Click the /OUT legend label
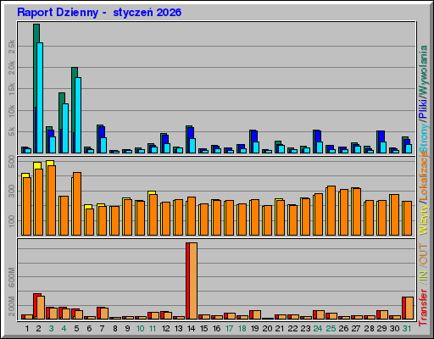 [424, 254]
